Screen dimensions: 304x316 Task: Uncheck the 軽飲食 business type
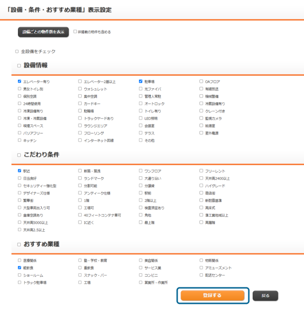click(x=19, y=267)
